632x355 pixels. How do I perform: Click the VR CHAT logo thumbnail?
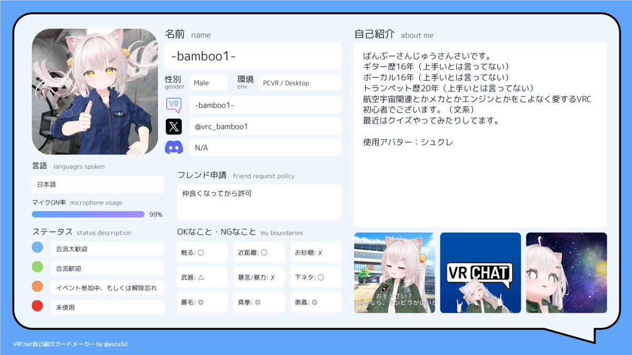tap(480, 272)
